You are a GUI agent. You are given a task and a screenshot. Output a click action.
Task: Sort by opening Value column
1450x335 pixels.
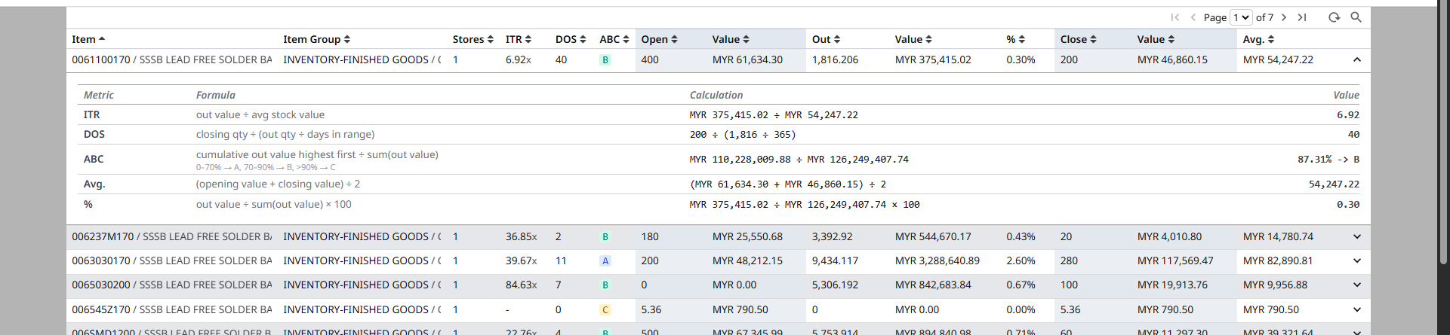(731, 39)
